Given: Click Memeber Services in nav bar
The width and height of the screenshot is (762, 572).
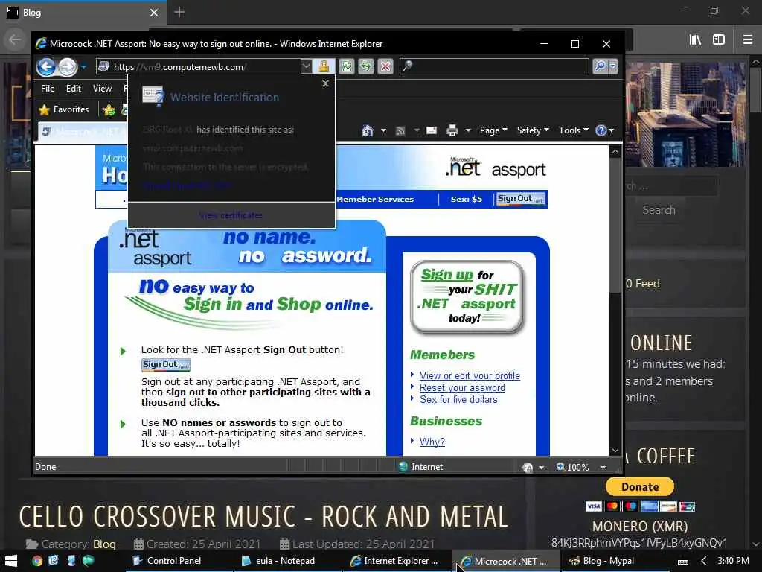Looking at the screenshot, I should [375, 199].
